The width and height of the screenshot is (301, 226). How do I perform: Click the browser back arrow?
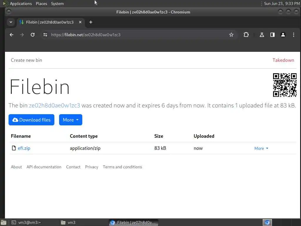pos(11,35)
